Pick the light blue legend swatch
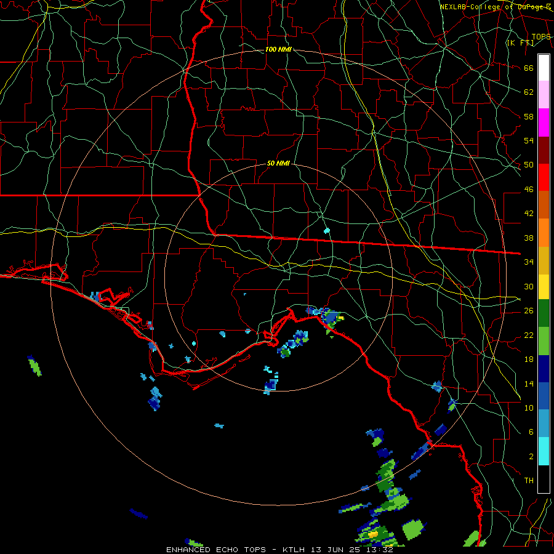The width and height of the screenshot is (554, 554). pyautogui.click(x=544, y=424)
